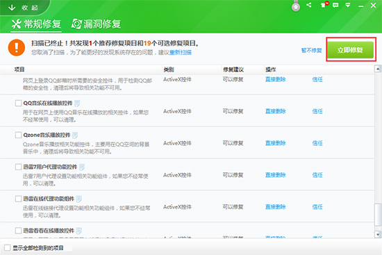Click the 重新扫描 link
Viewport: 382px width, 255px height.
[181, 52]
